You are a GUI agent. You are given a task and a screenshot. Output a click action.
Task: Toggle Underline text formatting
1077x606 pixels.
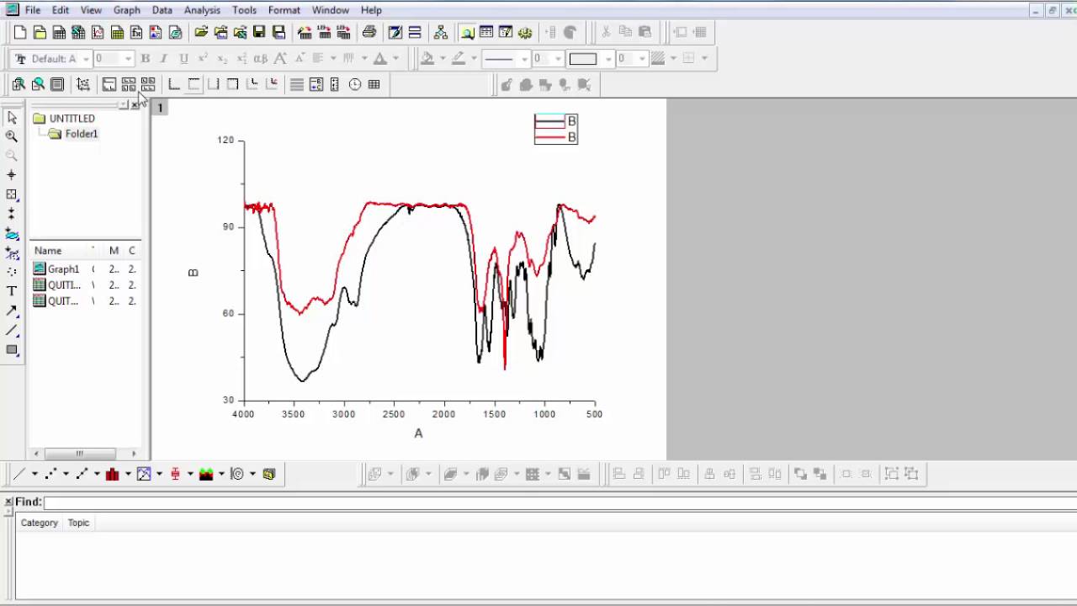[183, 59]
